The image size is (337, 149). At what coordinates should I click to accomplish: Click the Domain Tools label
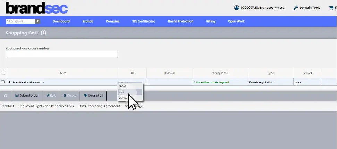click(x=310, y=8)
